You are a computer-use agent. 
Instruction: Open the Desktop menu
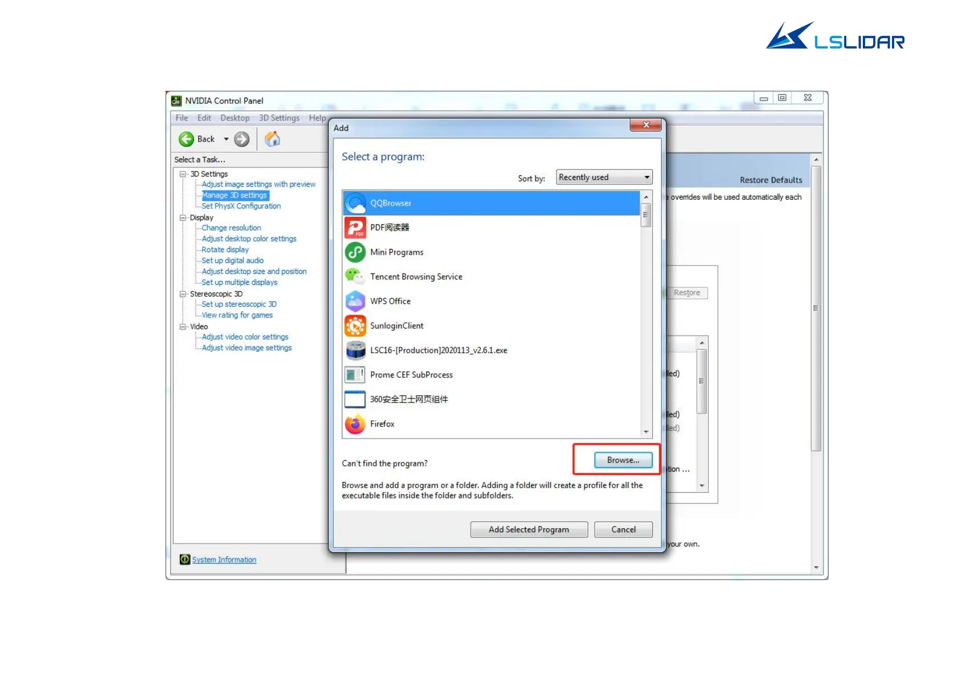click(x=235, y=118)
